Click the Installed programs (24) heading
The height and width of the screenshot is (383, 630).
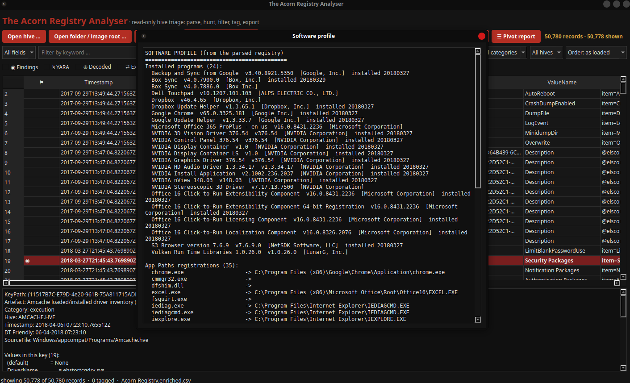[x=184, y=67]
